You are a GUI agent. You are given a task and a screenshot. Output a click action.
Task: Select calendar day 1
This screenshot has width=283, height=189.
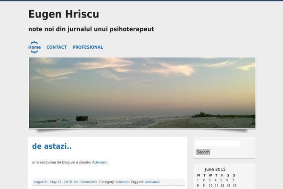coord(198,180)
